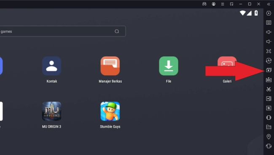Collapse the sidebar with the double chevron

(269, 4)
